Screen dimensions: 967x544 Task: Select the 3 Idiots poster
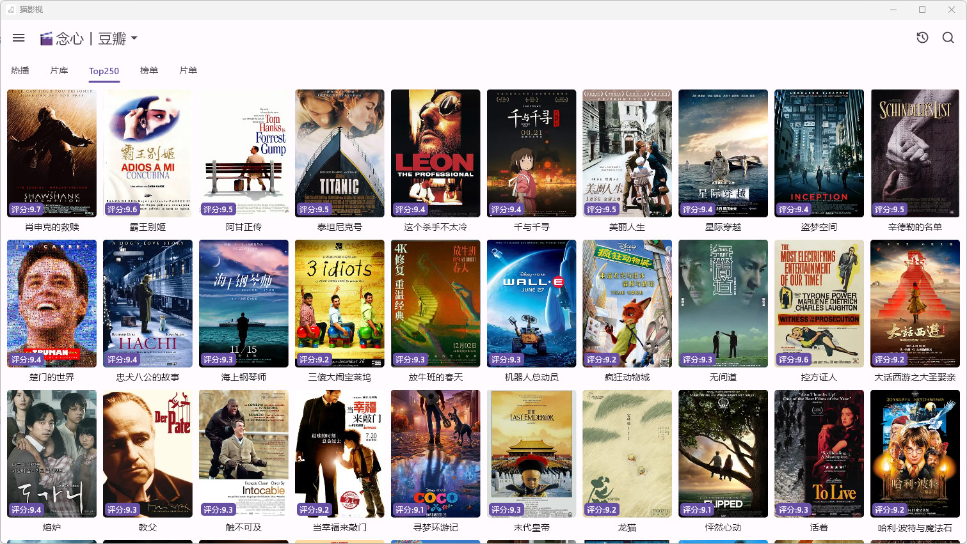click(340, 304)
